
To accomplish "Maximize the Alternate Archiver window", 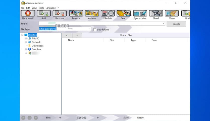I will (176, 3).
